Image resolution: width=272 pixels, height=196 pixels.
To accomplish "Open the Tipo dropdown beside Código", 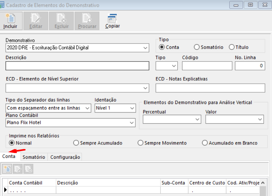I will pyautogui.click(x=174, y=66).
